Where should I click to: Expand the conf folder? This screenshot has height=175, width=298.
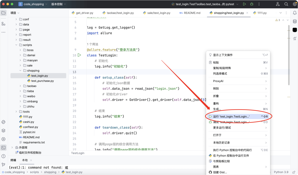click(16, 19)
